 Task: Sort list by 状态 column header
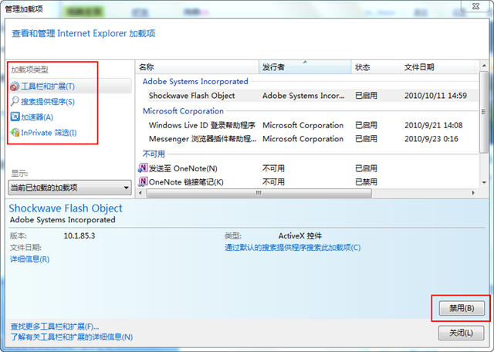[376, 67]
